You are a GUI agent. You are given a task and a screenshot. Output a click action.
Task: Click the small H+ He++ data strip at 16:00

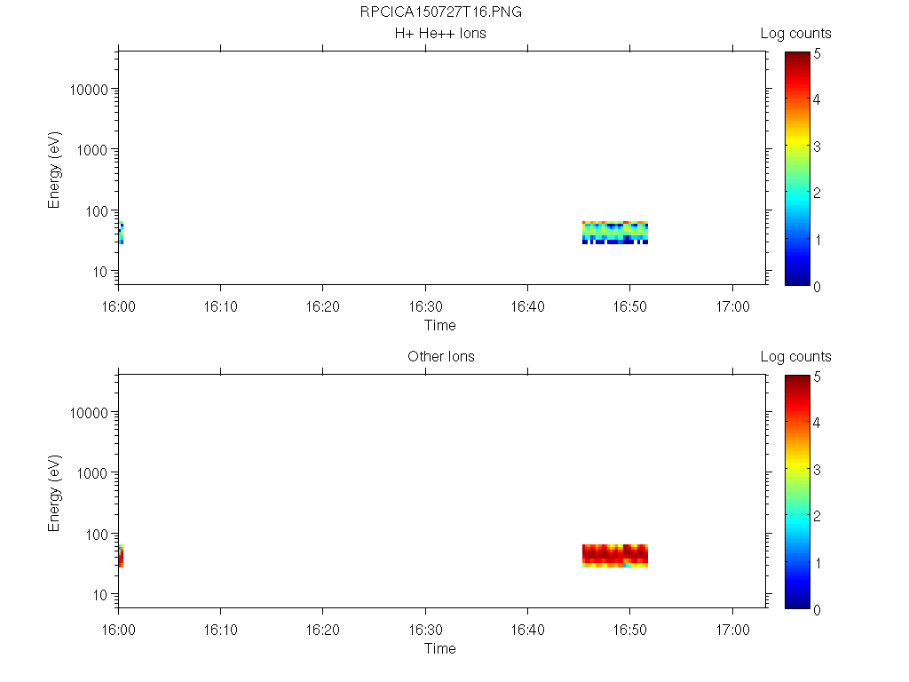click(x=121, y=233)
